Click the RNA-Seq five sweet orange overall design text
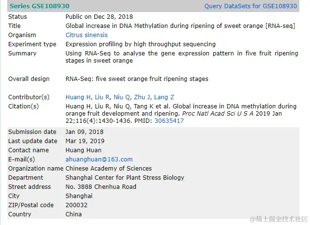The width and height of the screenshot is (310, 225). click(137, 79)
